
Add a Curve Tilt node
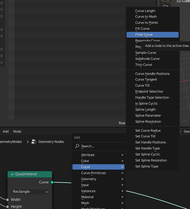tap(152, 85)
